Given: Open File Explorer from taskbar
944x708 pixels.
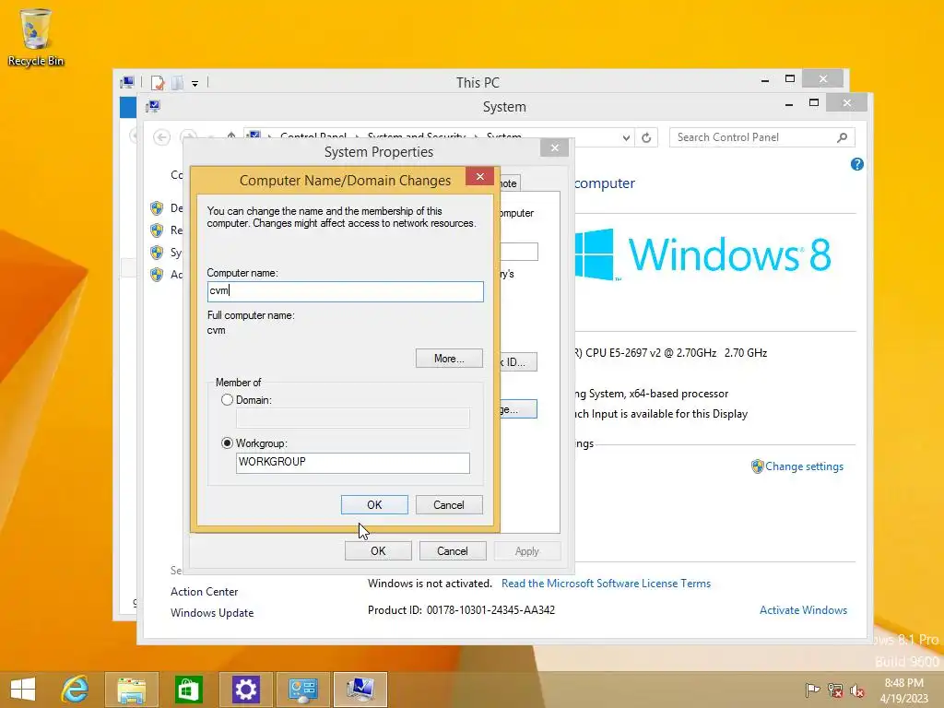Looking at the screenshot, I should coord(131,690).
